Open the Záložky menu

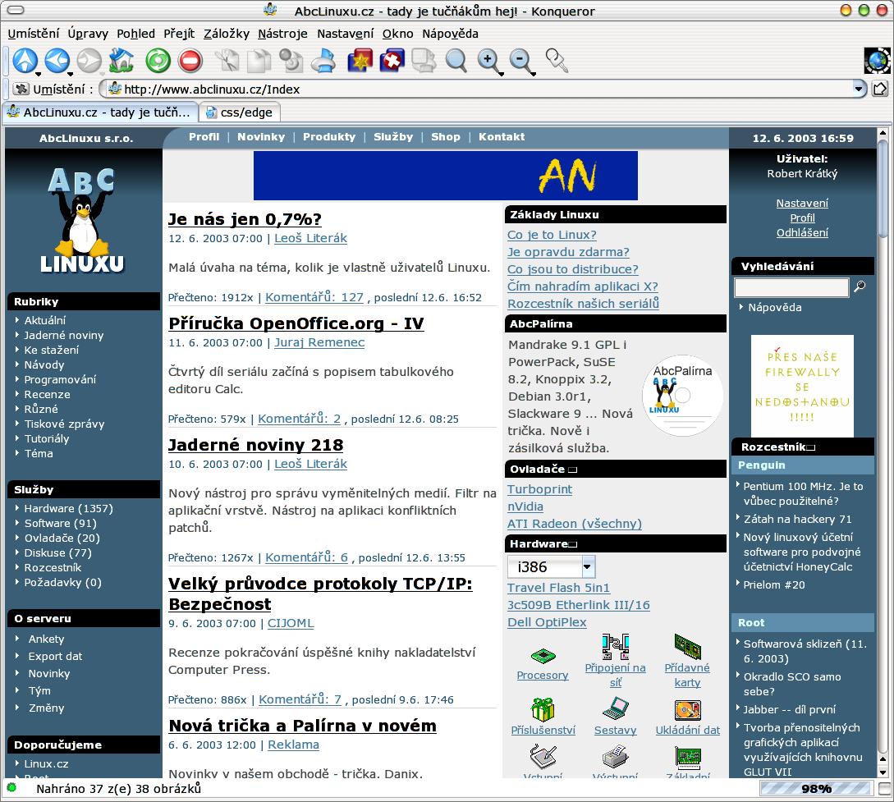[227, 34]
